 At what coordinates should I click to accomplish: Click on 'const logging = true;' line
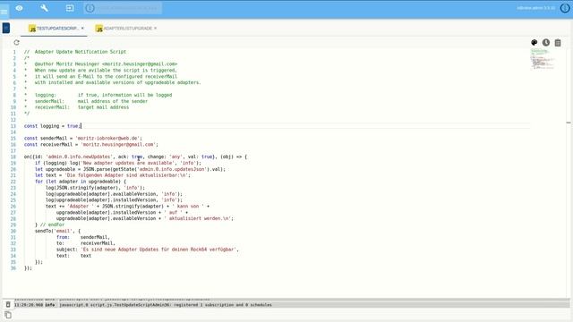53,126
